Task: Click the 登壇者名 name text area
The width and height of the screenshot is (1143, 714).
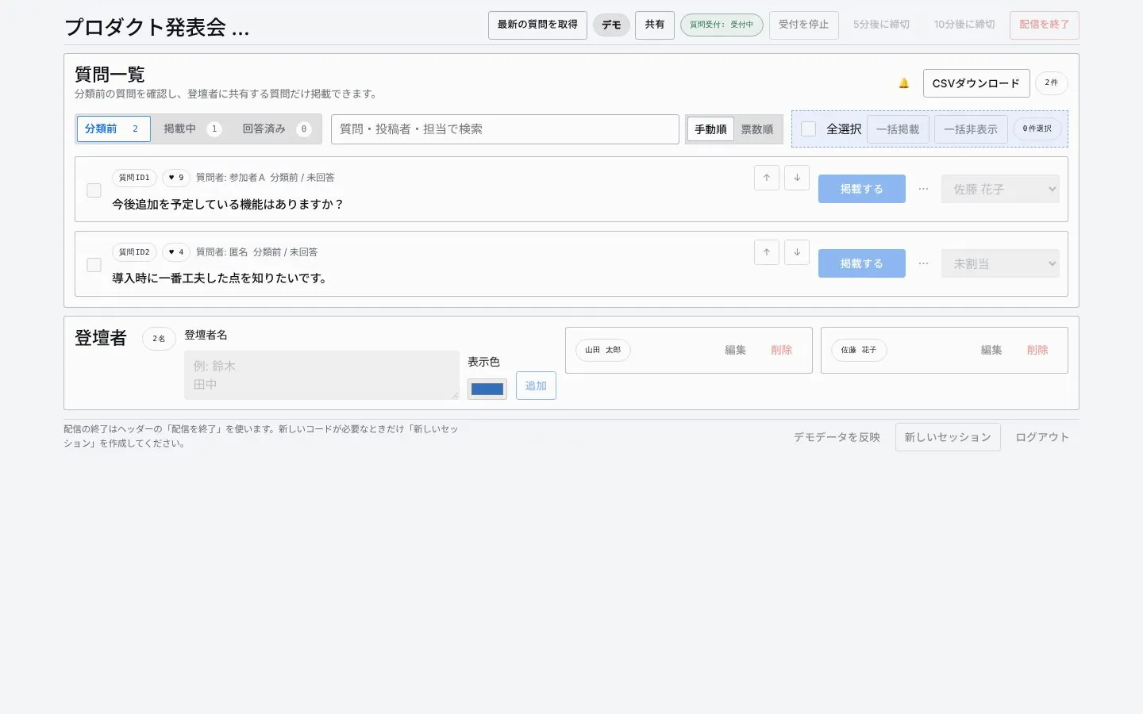Action: click(321, 375)
